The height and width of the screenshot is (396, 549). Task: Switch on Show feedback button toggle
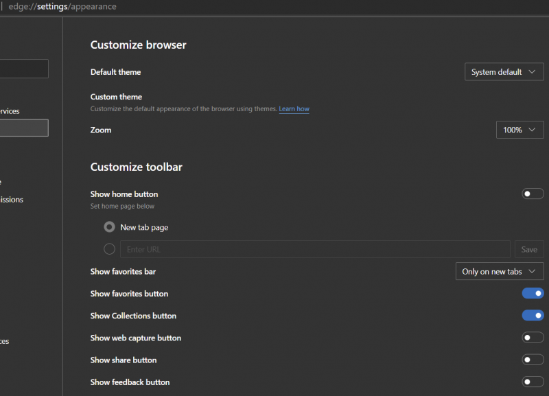click(533, 382)
